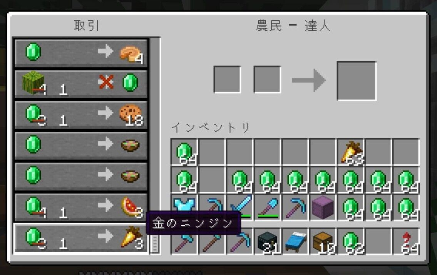The width and height of the screenshot is (437, 275).
Task: Select the diamond shovel in inventory
Action: 268,208
